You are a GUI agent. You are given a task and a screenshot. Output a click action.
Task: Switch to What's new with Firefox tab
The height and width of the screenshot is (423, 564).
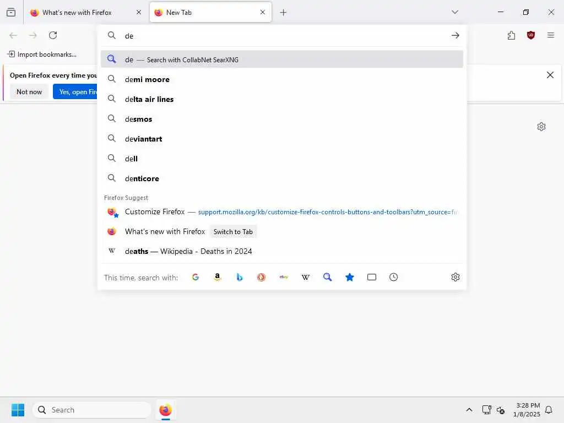click(x=85, y=13)
